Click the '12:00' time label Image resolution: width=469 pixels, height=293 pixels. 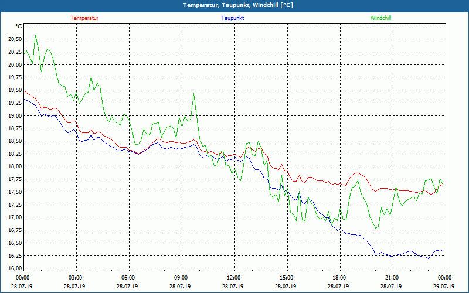233,278
